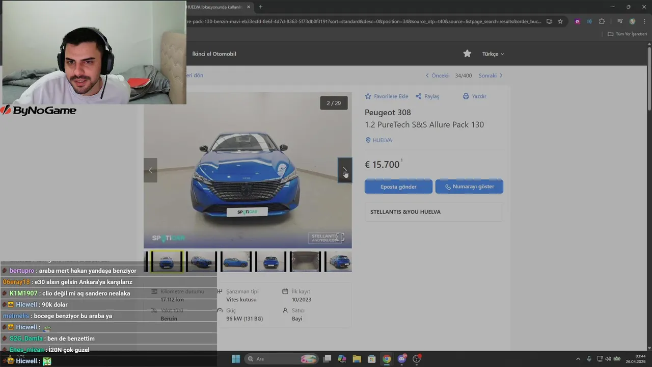This screenshot has width=652, height=367.
Task: Click the Bayi seller type value
Action: tap(297, 319)
